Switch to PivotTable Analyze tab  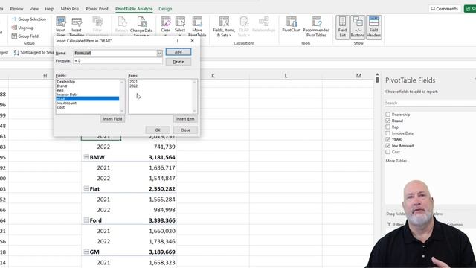(134, 9)
